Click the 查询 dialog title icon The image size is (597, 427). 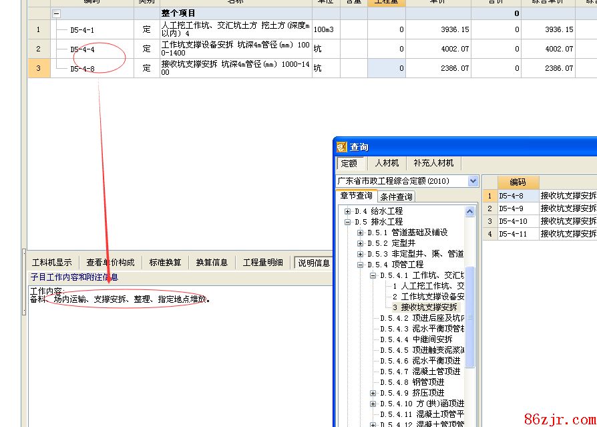[x=342, y=147]
